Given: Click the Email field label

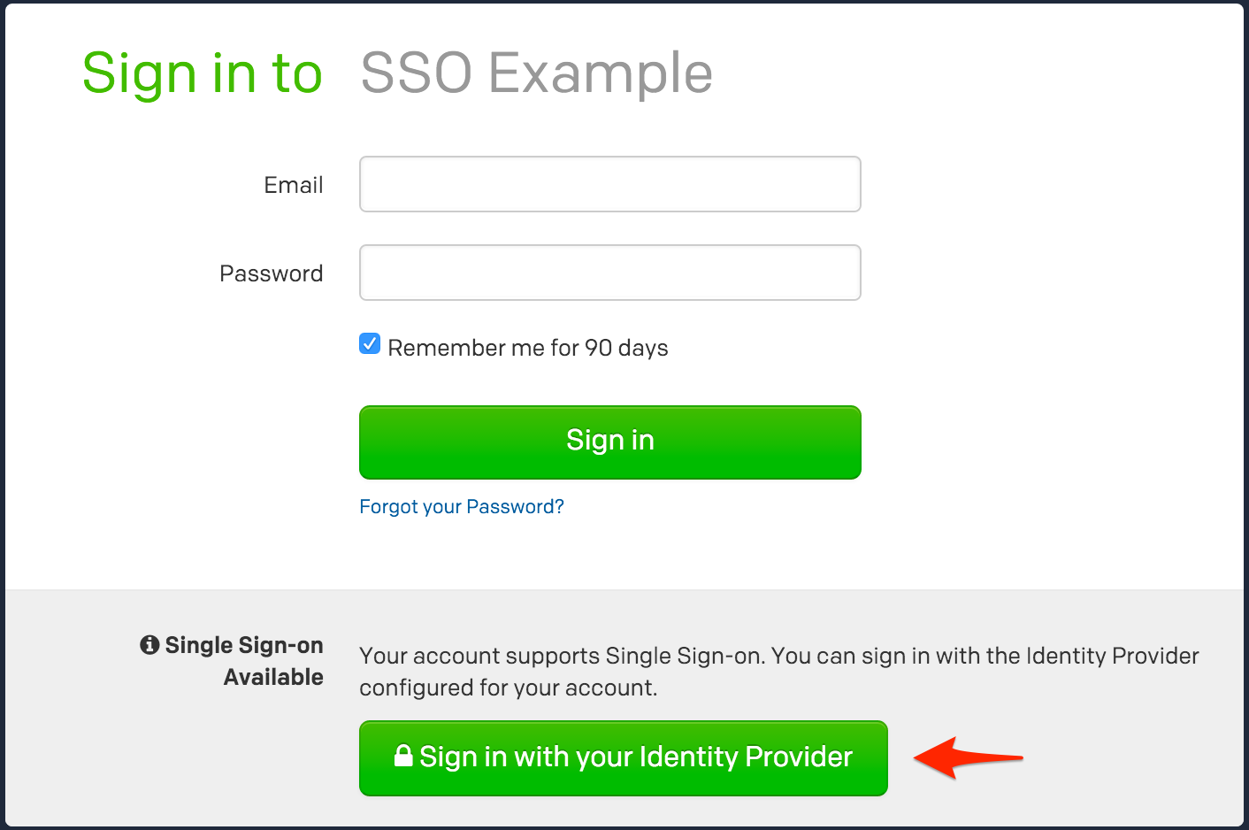Looking at the screenshot, I should pos(294,185).
